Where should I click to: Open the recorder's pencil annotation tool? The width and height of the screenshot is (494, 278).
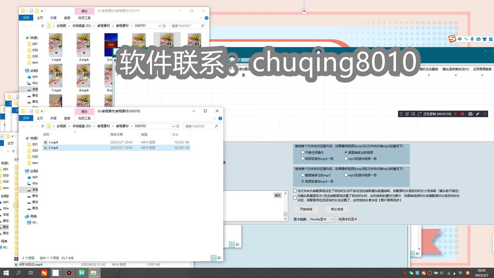click(478, 114)
